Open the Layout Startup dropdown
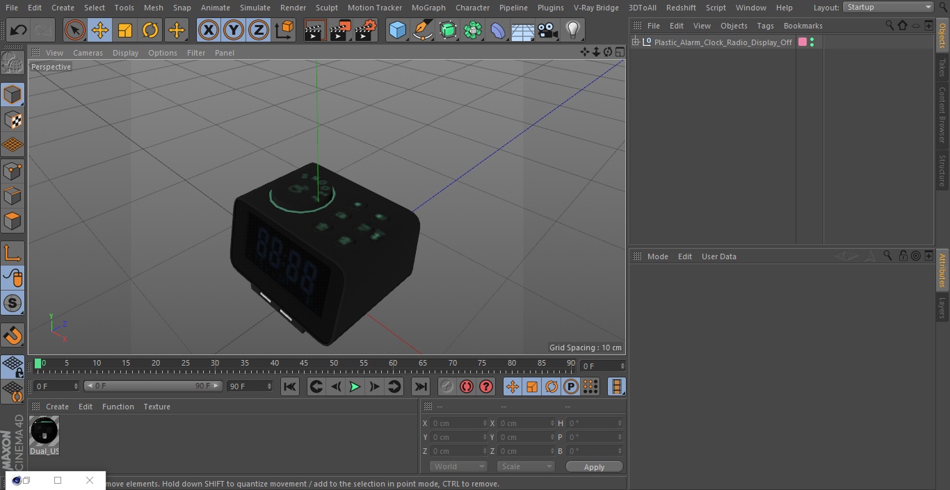This screenshot has width=950, height=490. (x=888, y=7)
